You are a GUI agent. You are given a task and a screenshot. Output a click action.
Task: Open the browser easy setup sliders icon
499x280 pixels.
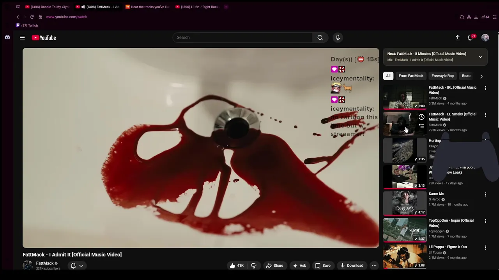coord(495,17)
